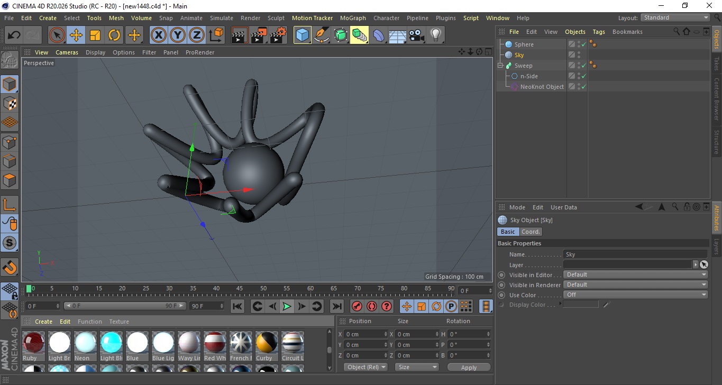Image resolution: width=722 pixels, height=385 pixels.
Task: Open the Visible in Editor dropdown
Action: tap(635, 274)
